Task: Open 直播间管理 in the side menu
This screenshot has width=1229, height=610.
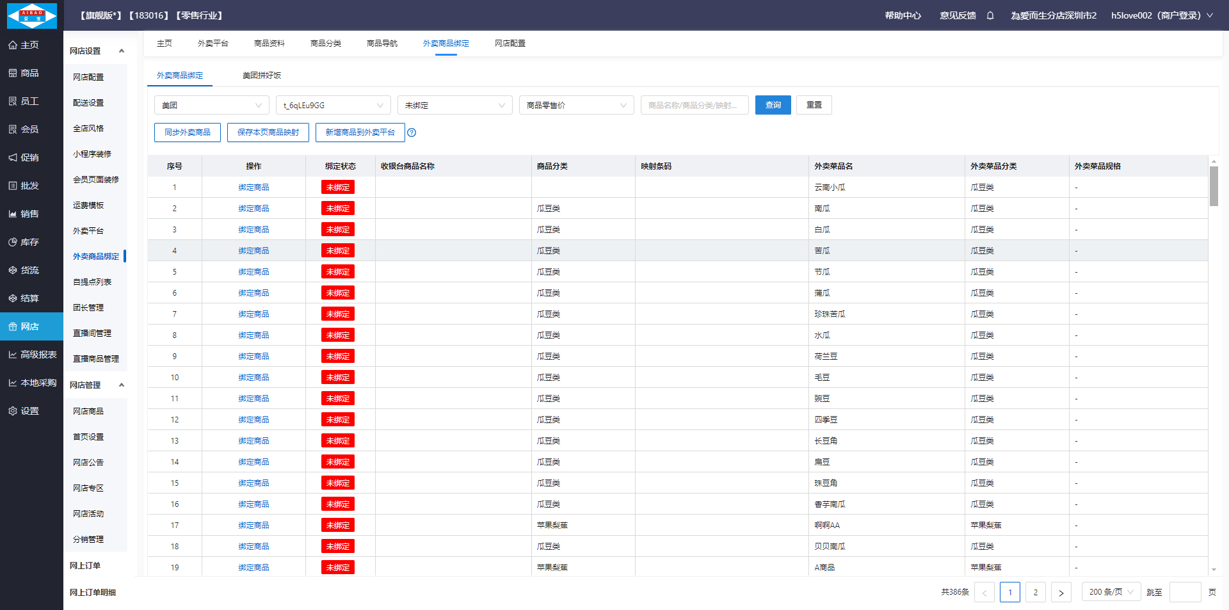Action: click(92, 333)
